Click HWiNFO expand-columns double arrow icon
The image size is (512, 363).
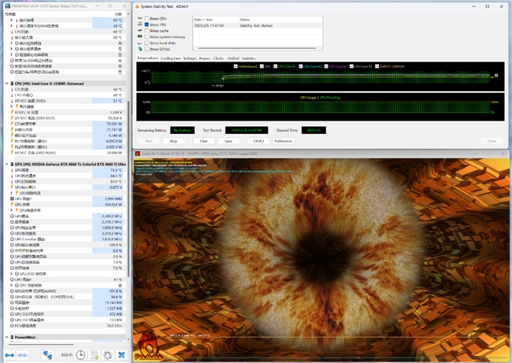9,355
